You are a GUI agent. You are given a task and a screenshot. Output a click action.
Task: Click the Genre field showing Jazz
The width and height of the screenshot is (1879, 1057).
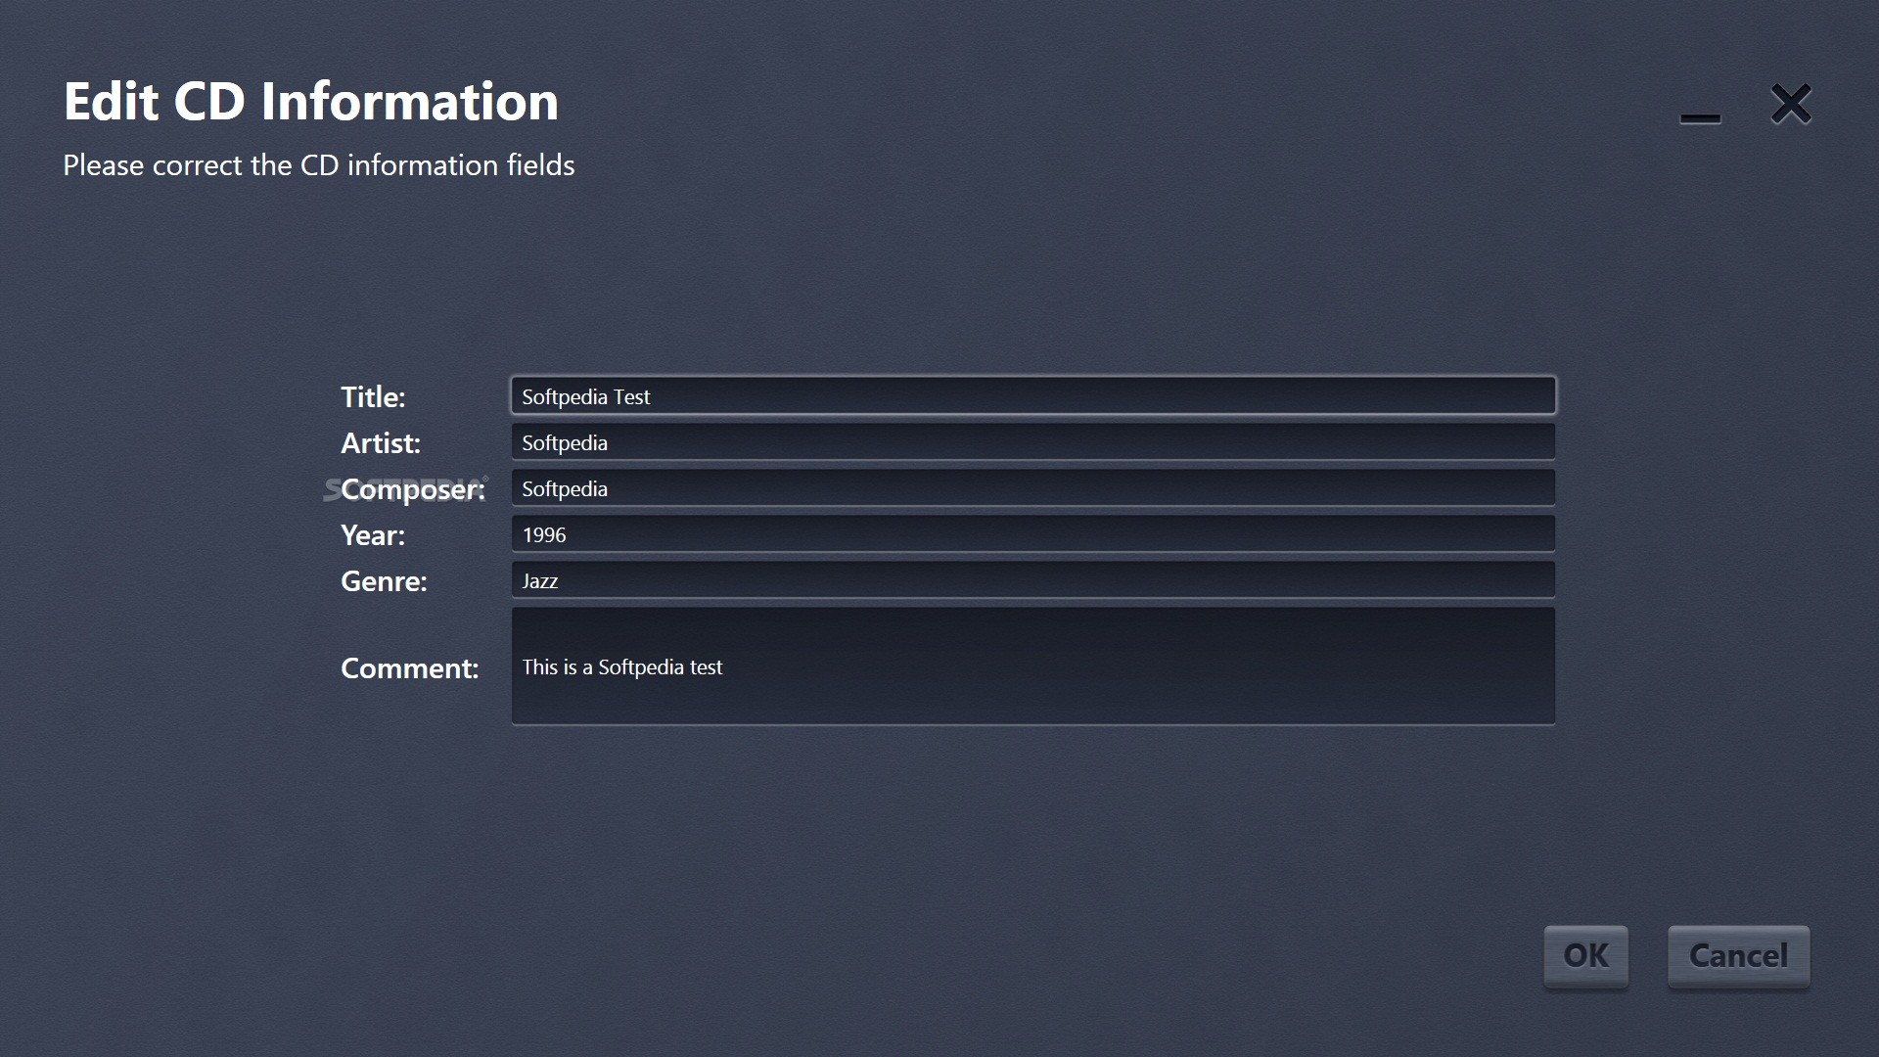pos(1033,579)
